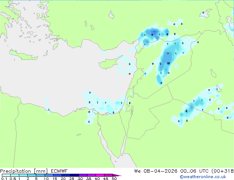Viewport: 234px width, 180px height.
Task: Click the '10' legend scale label
Action: [x=46, y=179]
